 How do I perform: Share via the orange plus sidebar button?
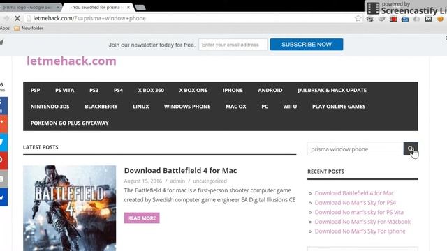click(x=3, y=124)
